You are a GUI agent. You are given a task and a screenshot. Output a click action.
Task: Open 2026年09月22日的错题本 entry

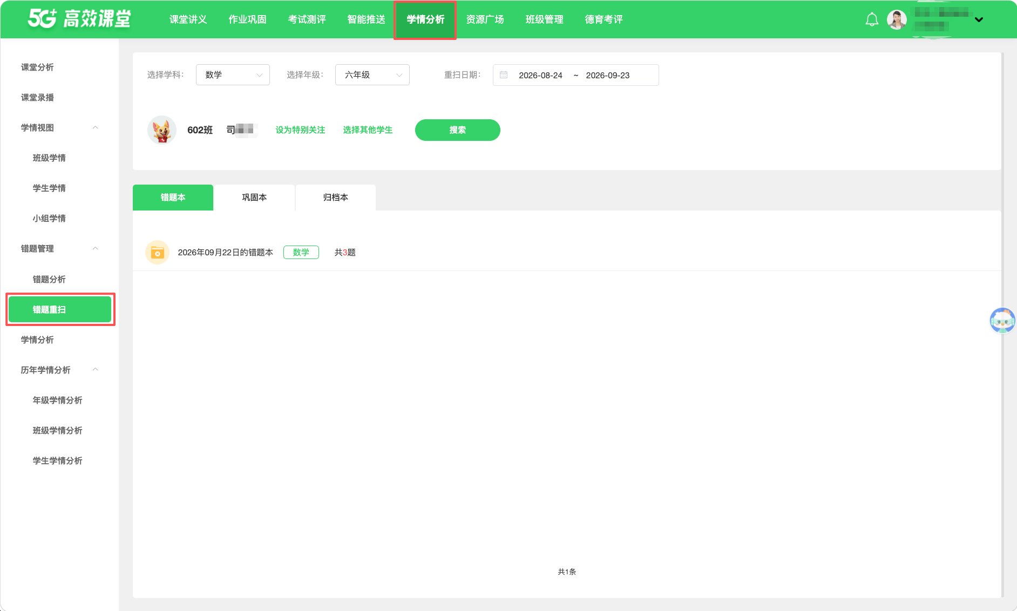tap(226, 253)
